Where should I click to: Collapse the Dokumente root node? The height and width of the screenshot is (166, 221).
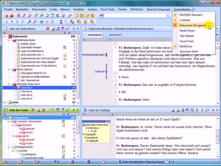point(4,36)
